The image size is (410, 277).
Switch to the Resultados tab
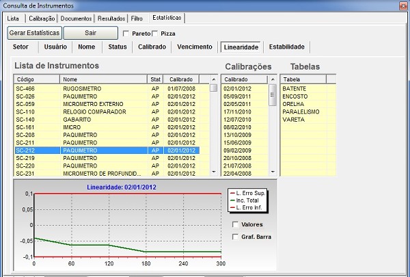111,18
